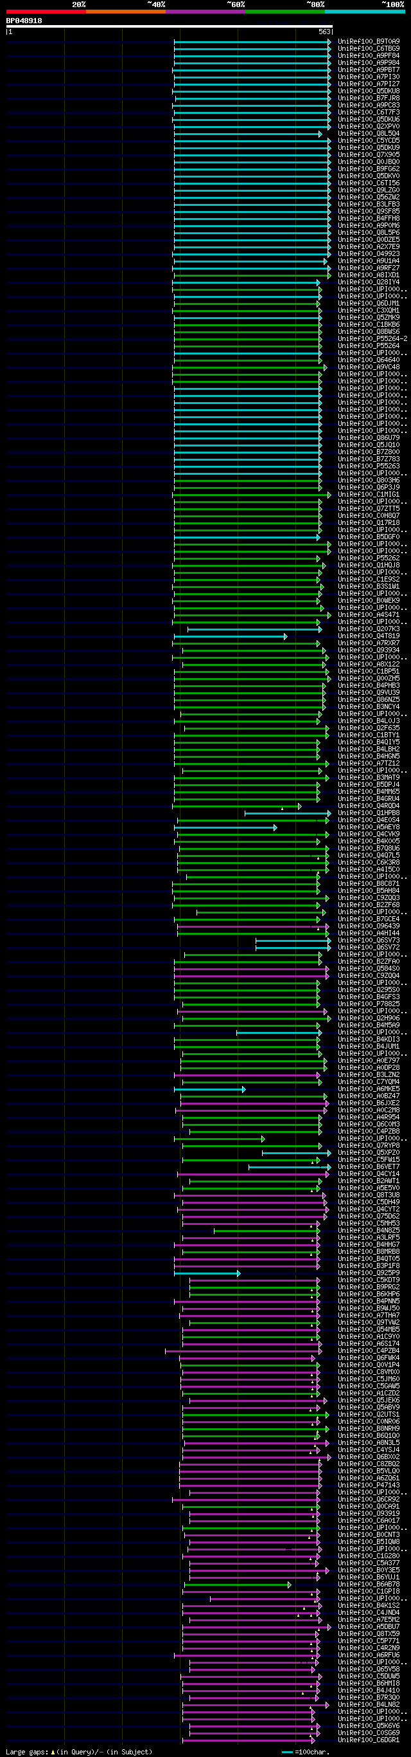Select the UniRef100_Q6SV72 label
This screenshot has height=1757, width=411.
click(368, 948)
